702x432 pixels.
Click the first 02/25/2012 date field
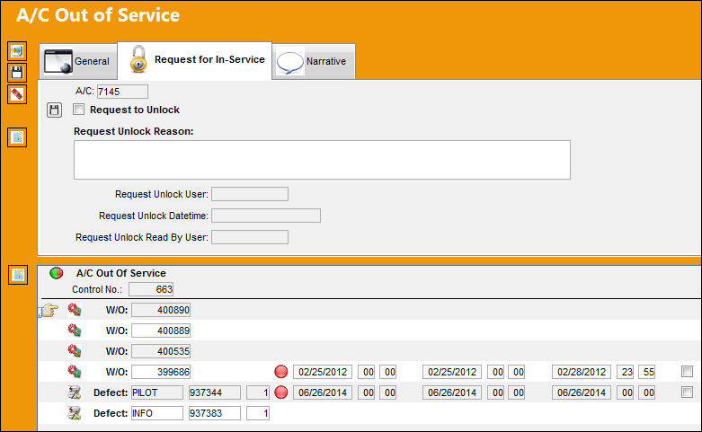coord(323,372)
